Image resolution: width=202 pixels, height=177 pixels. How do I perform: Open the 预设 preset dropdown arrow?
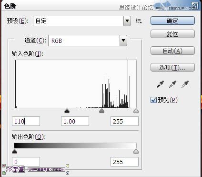(127, 21)
